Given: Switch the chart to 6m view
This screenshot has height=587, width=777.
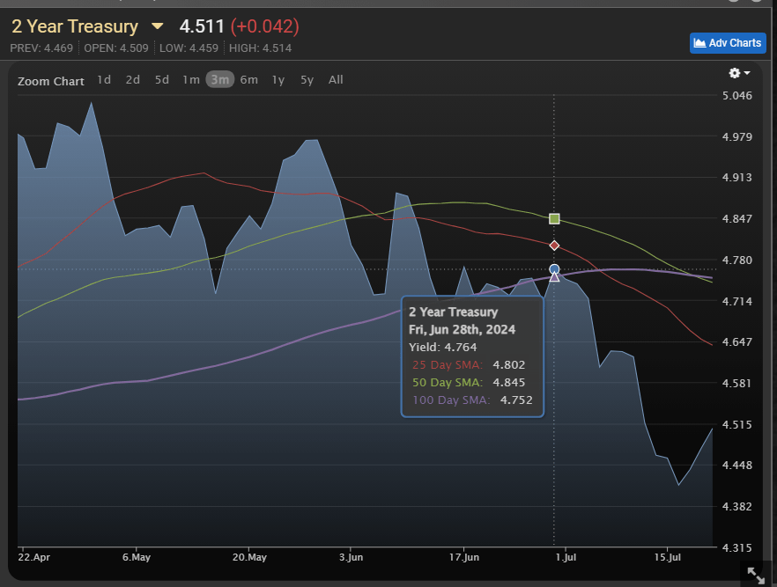Looking at the screenshot, I should pos(248,80).
